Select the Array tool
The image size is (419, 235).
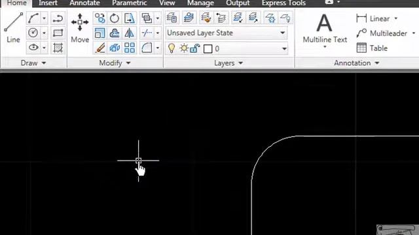pos(130,48)
